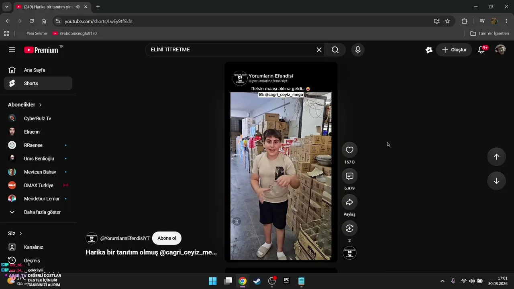This screenshot has width=514, height=289.
Task: Open Epic Games Launcher from taskbar
Action: coord(287,281)
